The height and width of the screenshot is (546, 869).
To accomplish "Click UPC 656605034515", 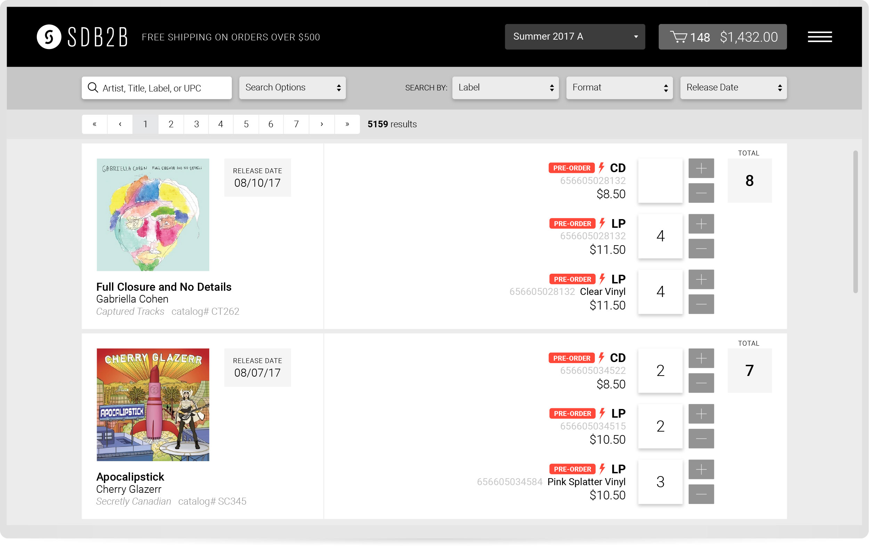I will [x=593, y=426].
